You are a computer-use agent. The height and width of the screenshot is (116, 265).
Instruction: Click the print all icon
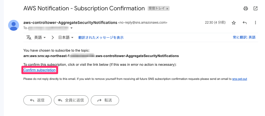pyautogui.click(x=245, y=8)
